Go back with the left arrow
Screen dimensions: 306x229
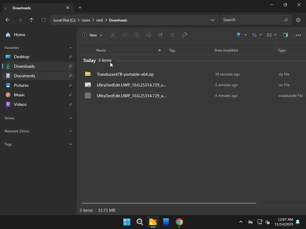tap(8, 20)
